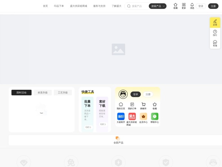Image resolution: width=222 pixels, height=167 pixels.
Task: Open the red 盛大供应链商城 icon
Action: [x=132, y=117]
